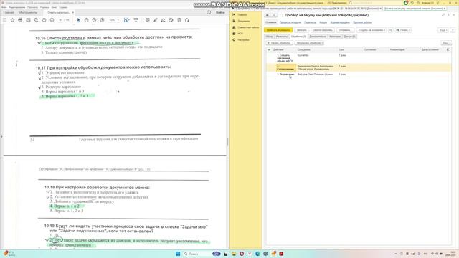The width and height of the screenshot is (459, 258).
Task: Open the Yandex browser from taskbar
Action: click(250, 254)
